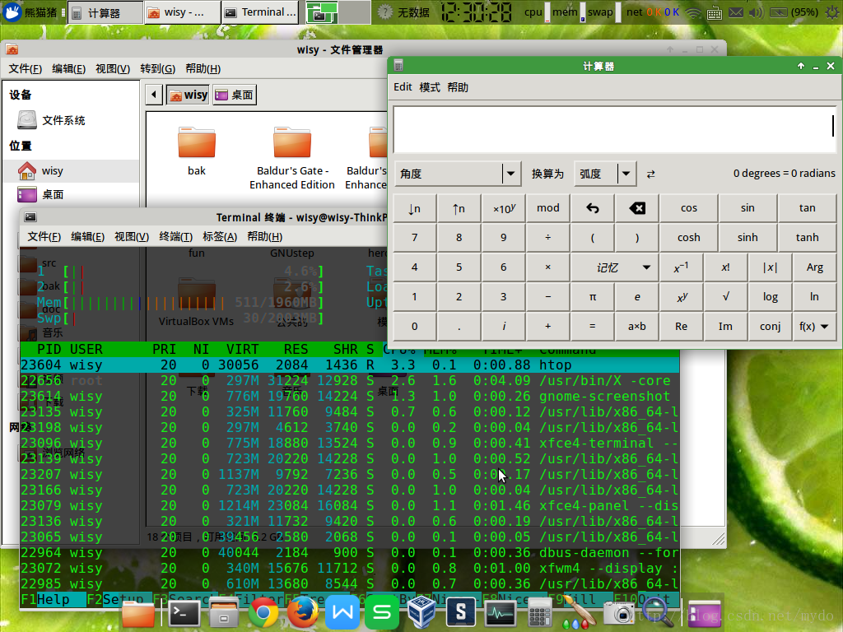Image resolution: width=843 pixels, height=632 pixels.
Task: Click into the calculator display field
Action: tap(615, 129)
